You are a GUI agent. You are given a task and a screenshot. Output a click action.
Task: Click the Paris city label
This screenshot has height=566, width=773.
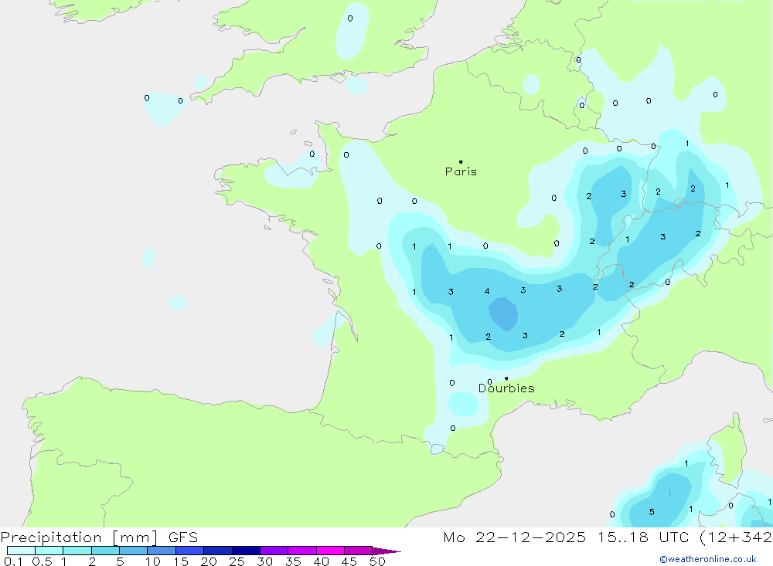tap(461, 171)
